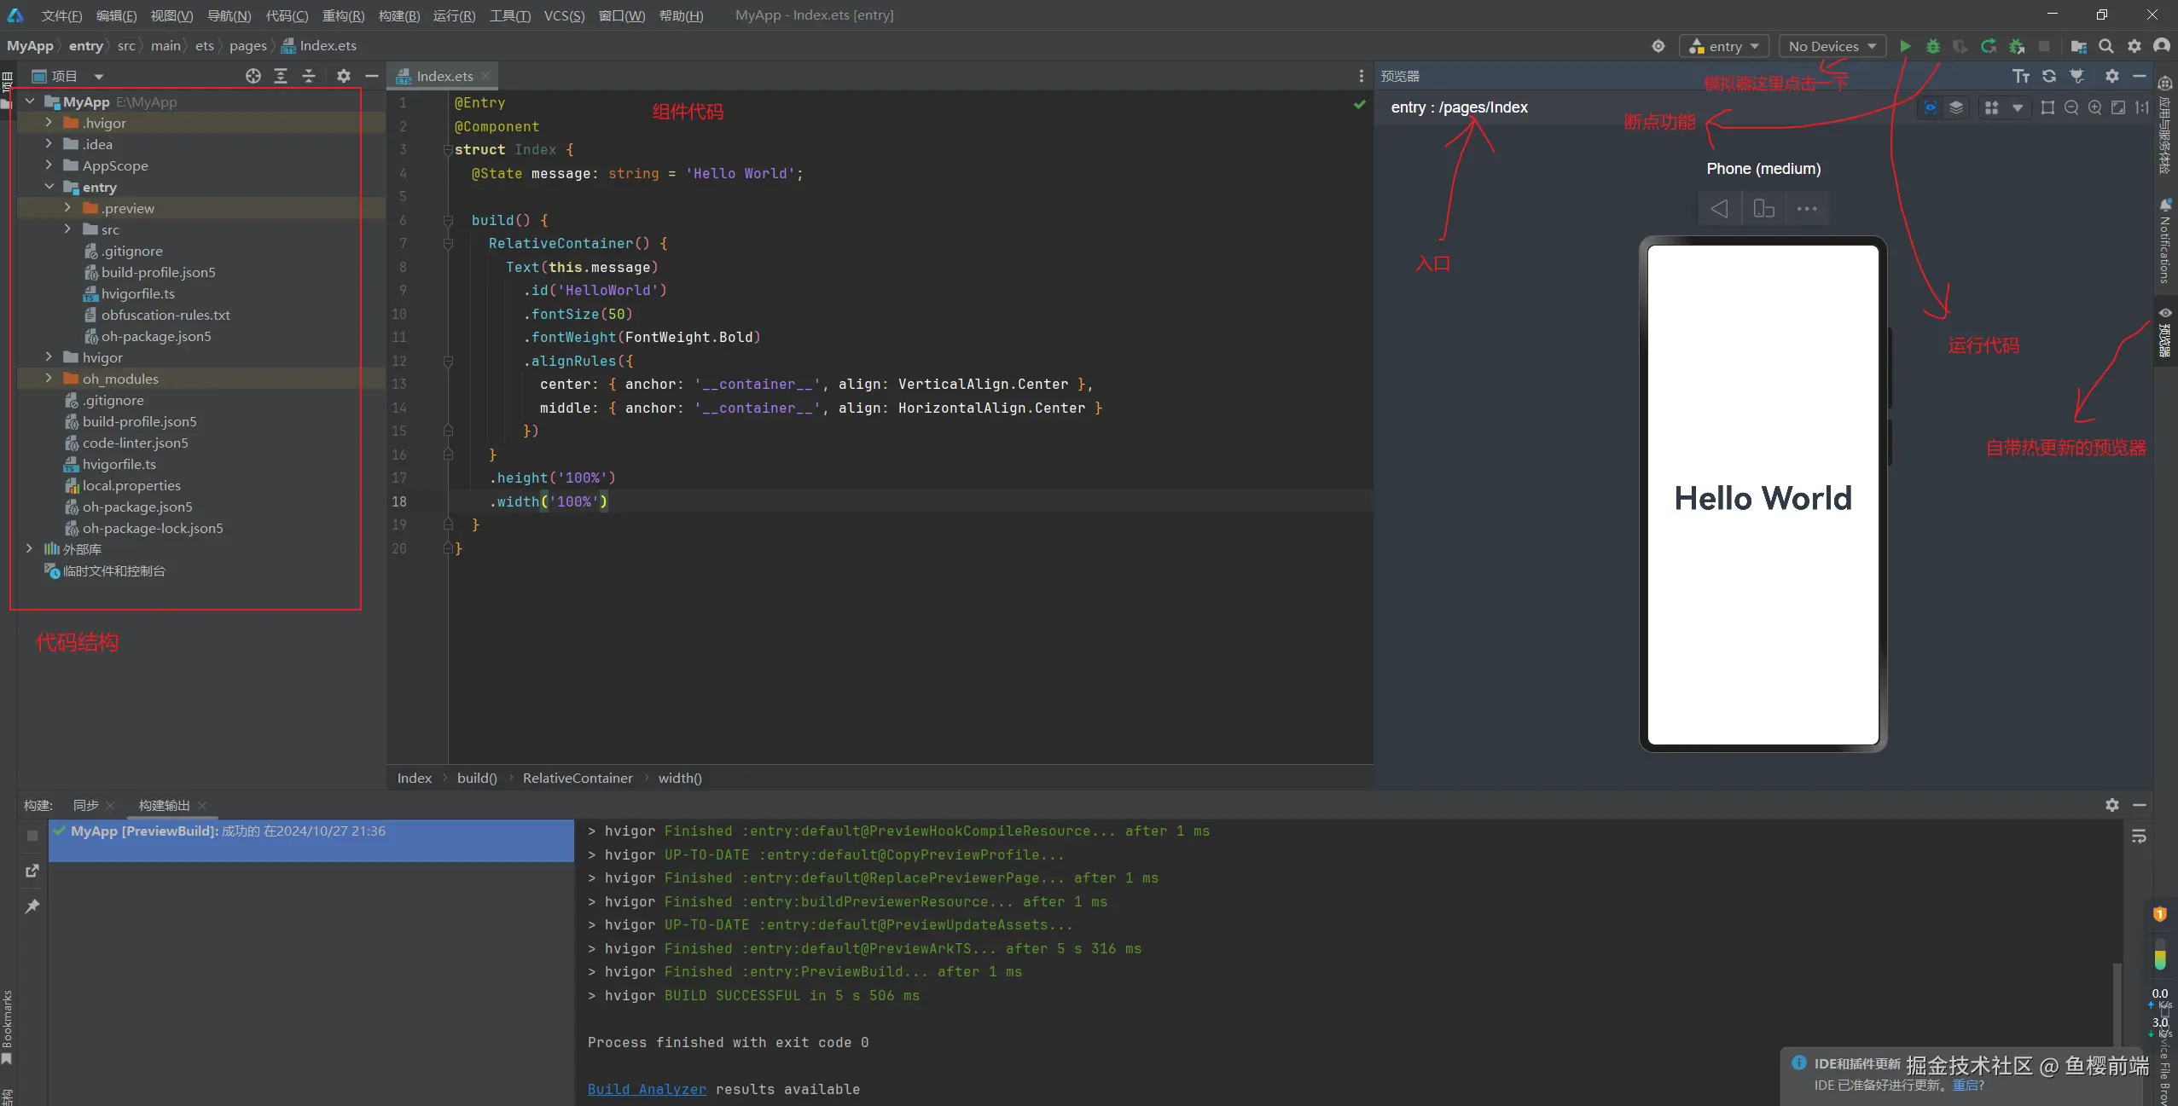Click the previewer refresh icon
Image resolution: width=2178 pixels, height=1106 pixels.
tap(2049, 76)
